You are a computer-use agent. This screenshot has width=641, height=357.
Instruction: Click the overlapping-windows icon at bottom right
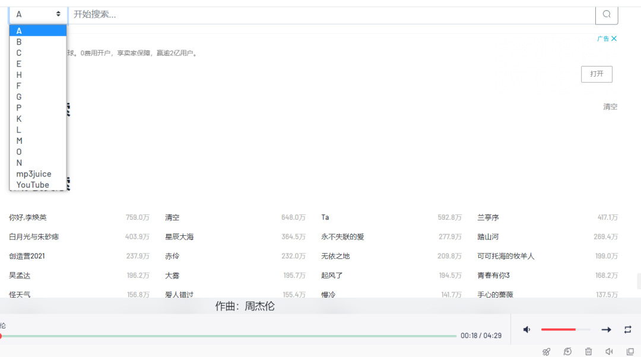coord(629,351)
